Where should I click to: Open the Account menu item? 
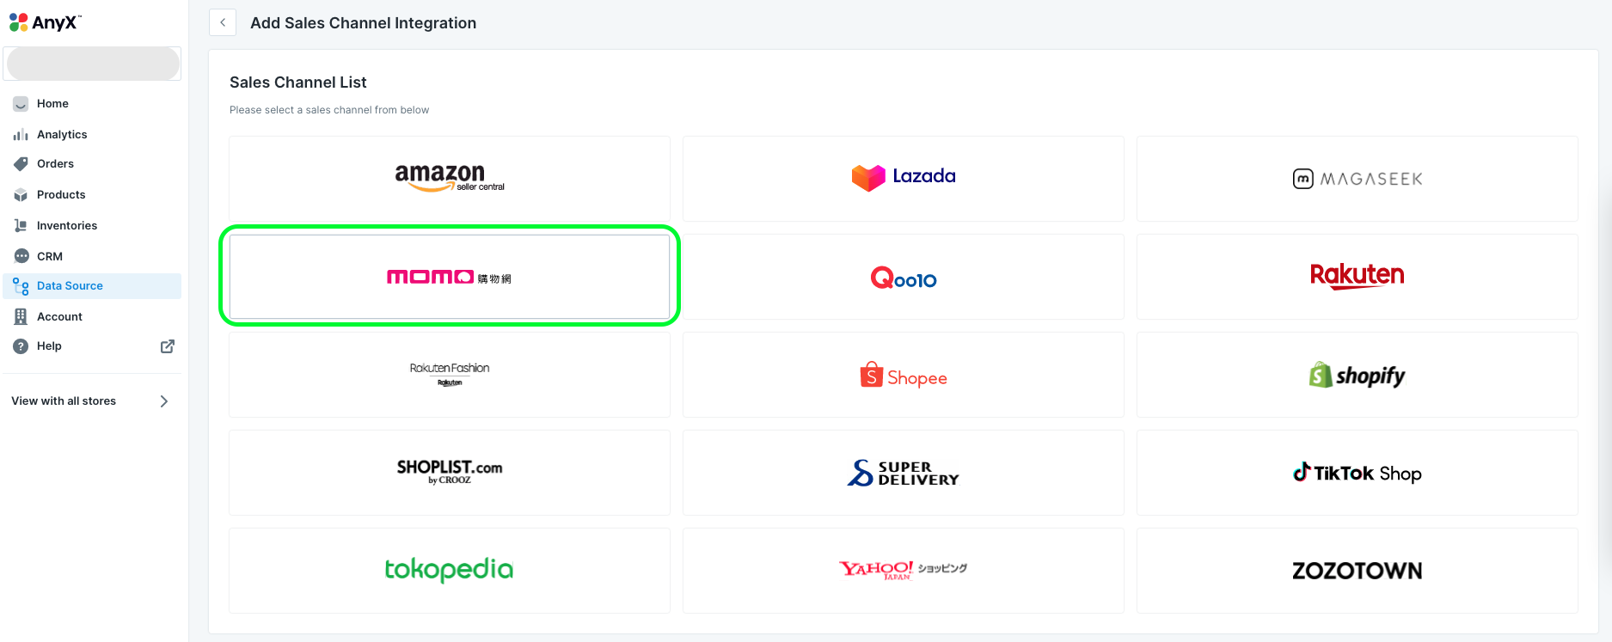pos(59,317)
